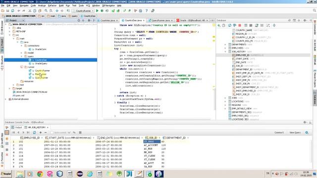Click the gear icon in Project panel header
The height and width of the screenshot is (178, 317).
click(89, 20)
